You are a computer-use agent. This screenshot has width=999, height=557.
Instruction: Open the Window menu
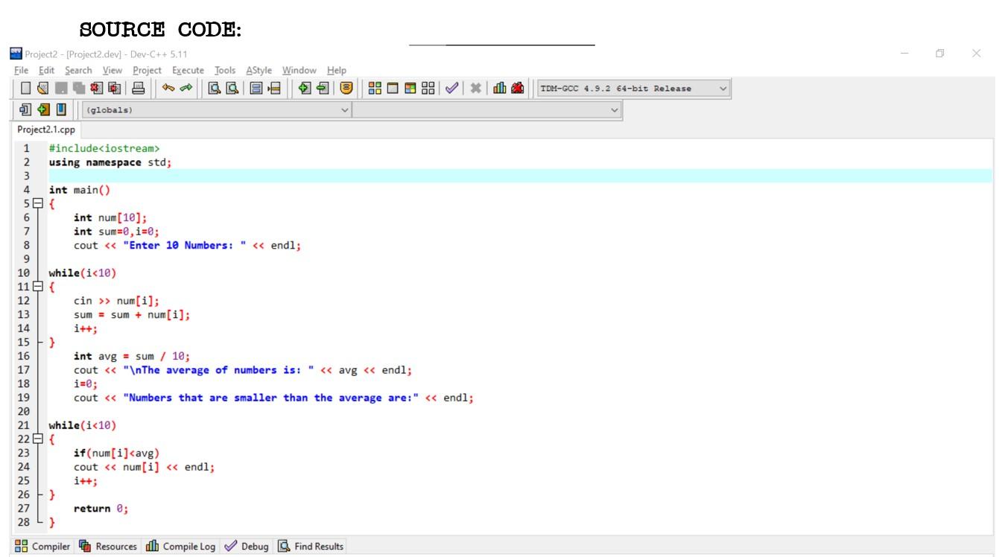pos(299,71)
